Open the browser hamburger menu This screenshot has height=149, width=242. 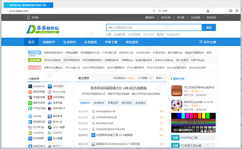pos(237,11)
